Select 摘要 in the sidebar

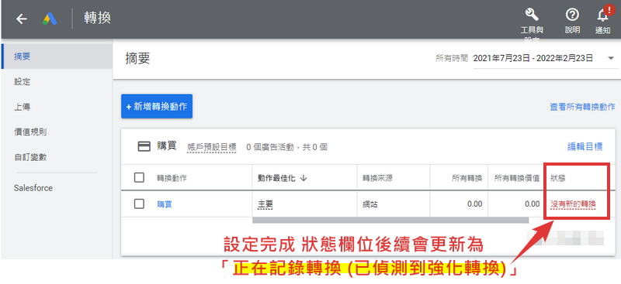pyautogui.click(x=57, y=56)
